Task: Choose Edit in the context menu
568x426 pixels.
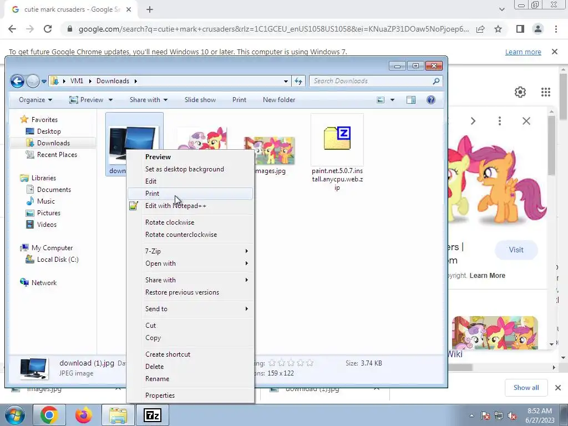Action: coord(191,181)
